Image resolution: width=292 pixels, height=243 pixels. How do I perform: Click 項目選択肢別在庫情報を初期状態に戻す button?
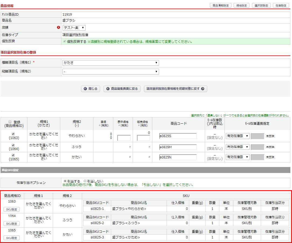pyautogui.click(x=175, y=89)
